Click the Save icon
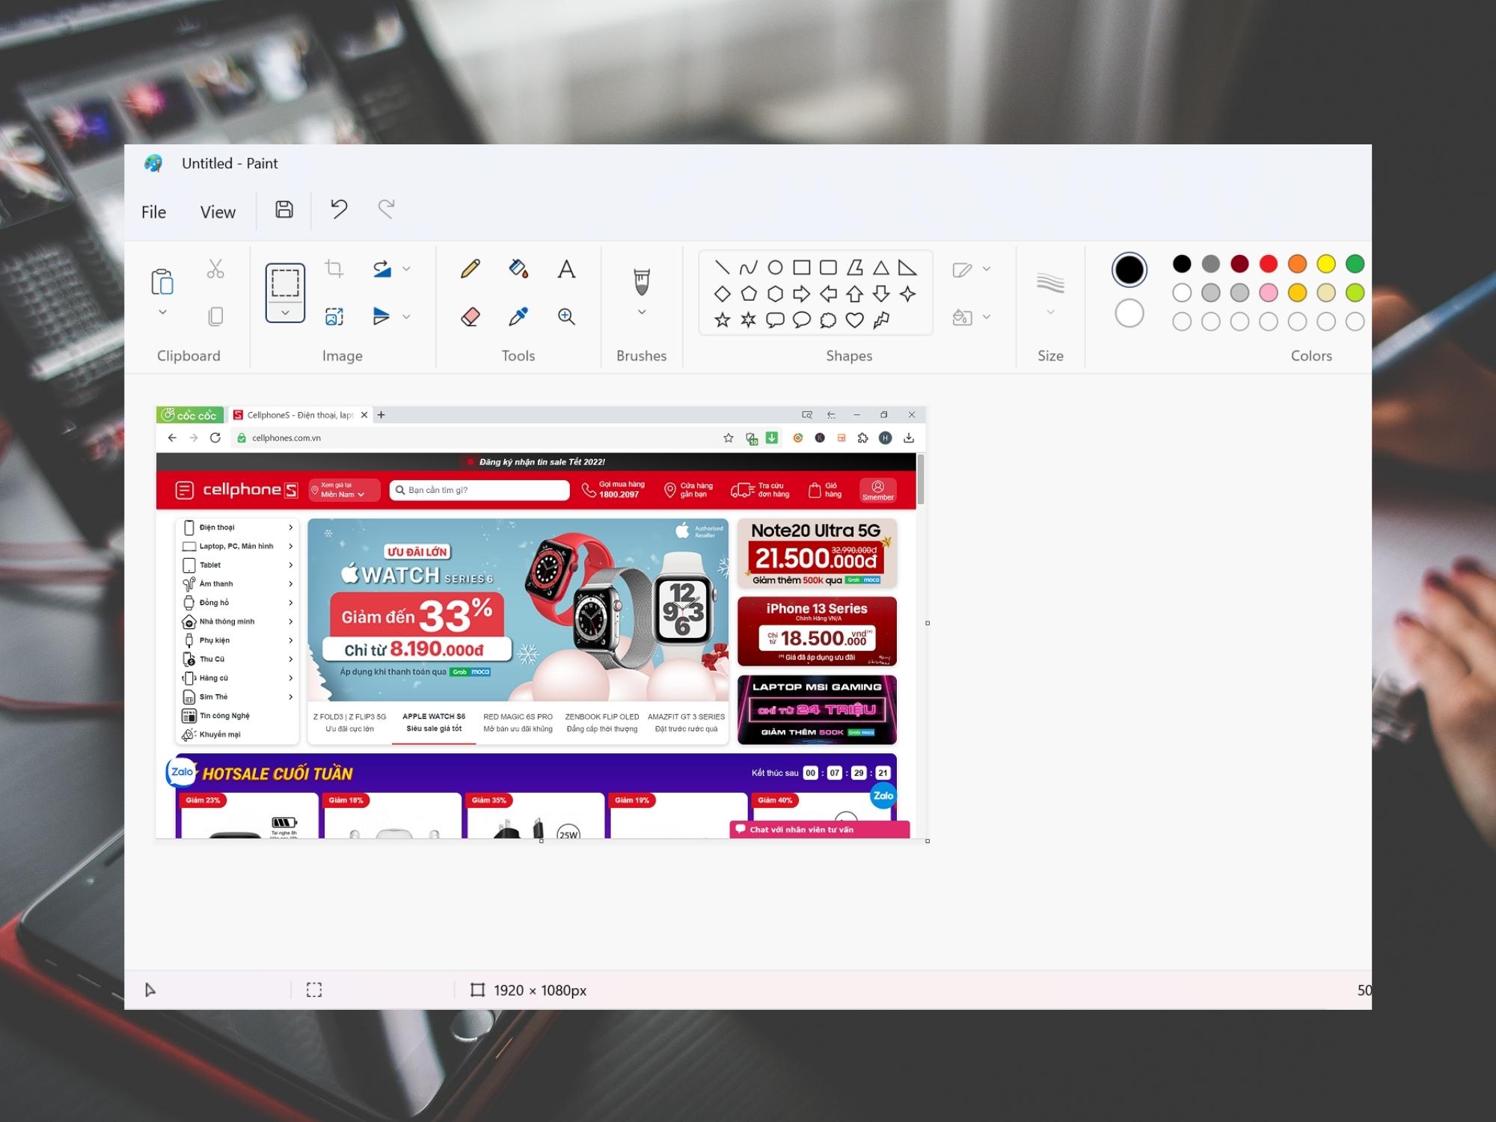Viewport: 1496px width, 1122px height. coord(284,209)
